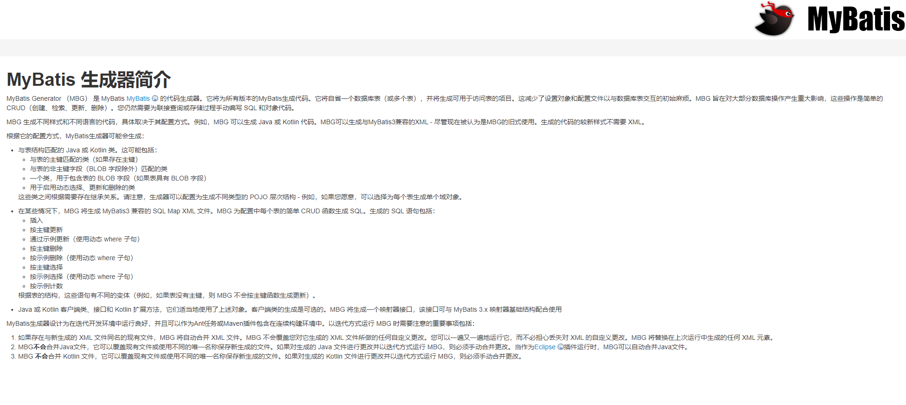
Task: Click the note on inheritance and the POJO hierarchy
Action: [242, 197]
